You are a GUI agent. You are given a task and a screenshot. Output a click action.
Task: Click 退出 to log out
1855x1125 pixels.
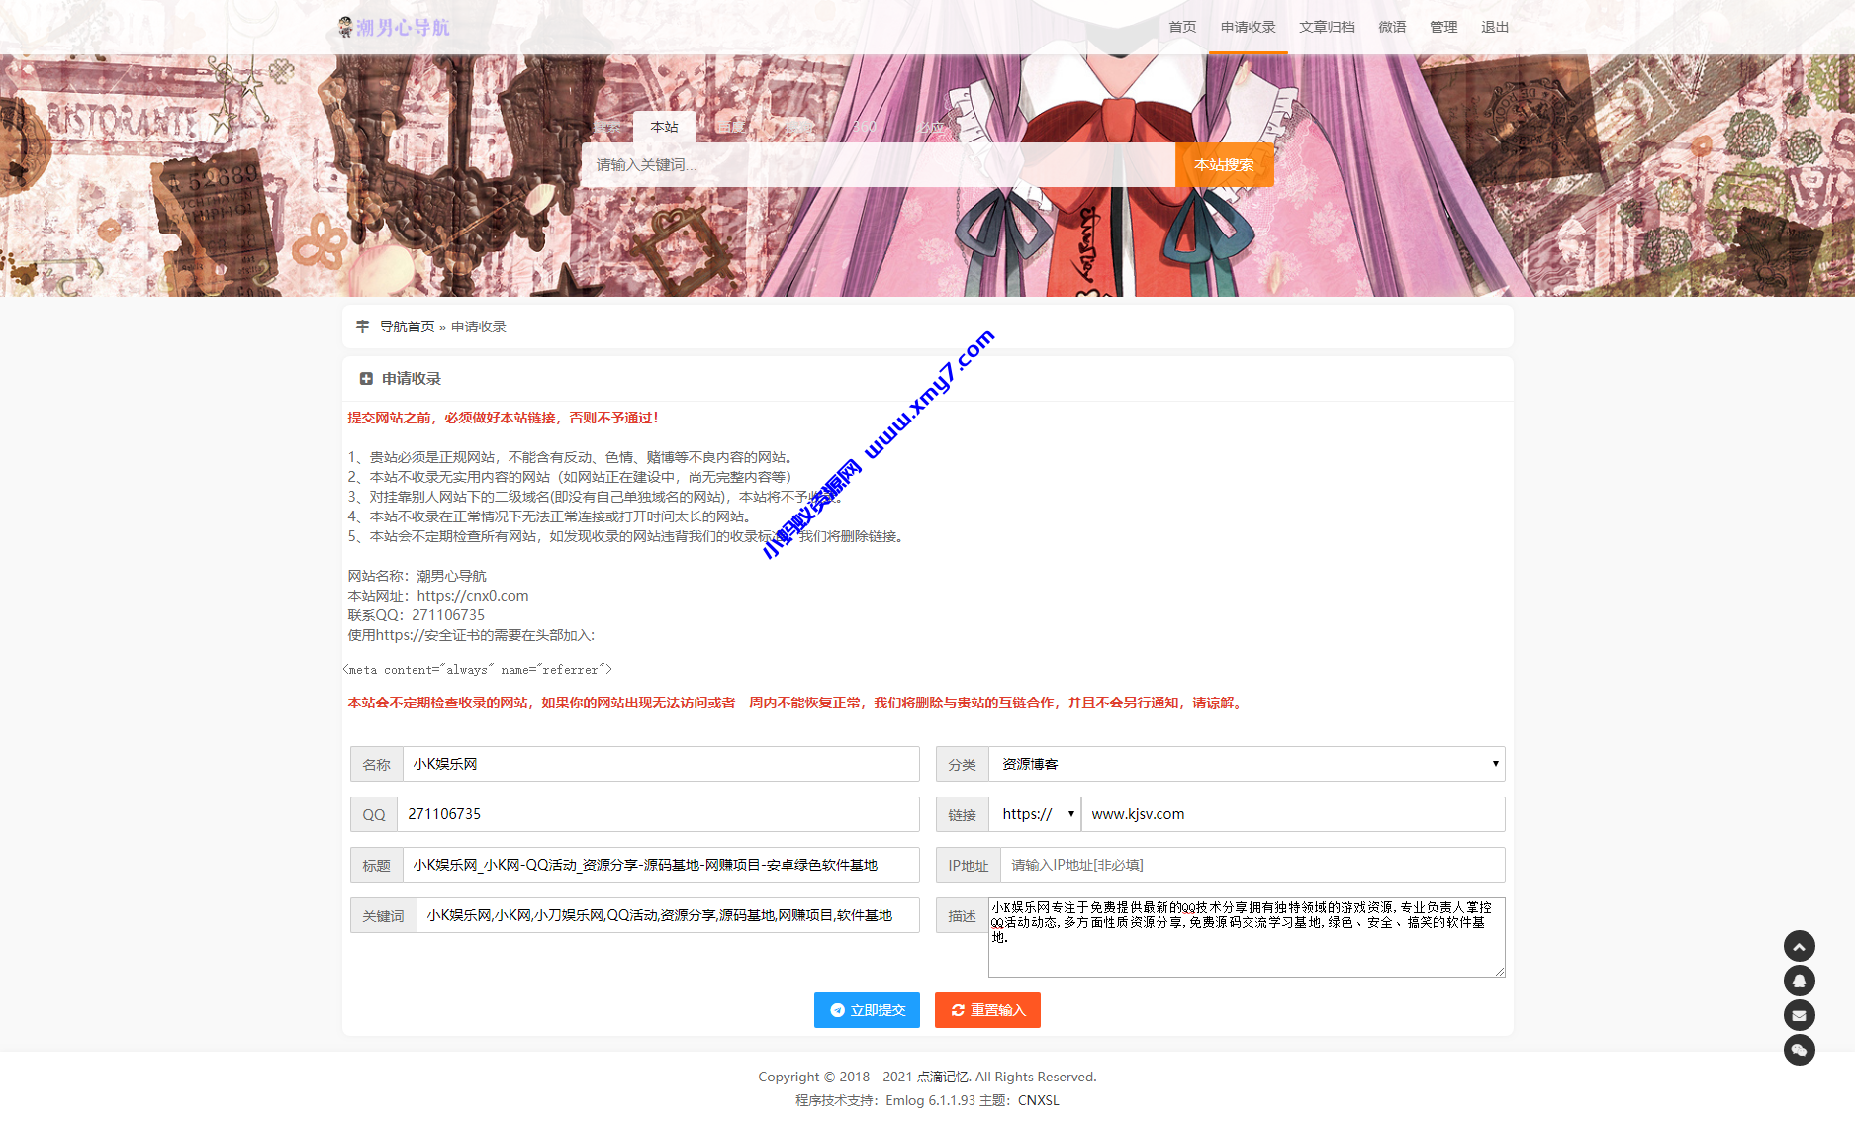click(x=1494, y=27)
